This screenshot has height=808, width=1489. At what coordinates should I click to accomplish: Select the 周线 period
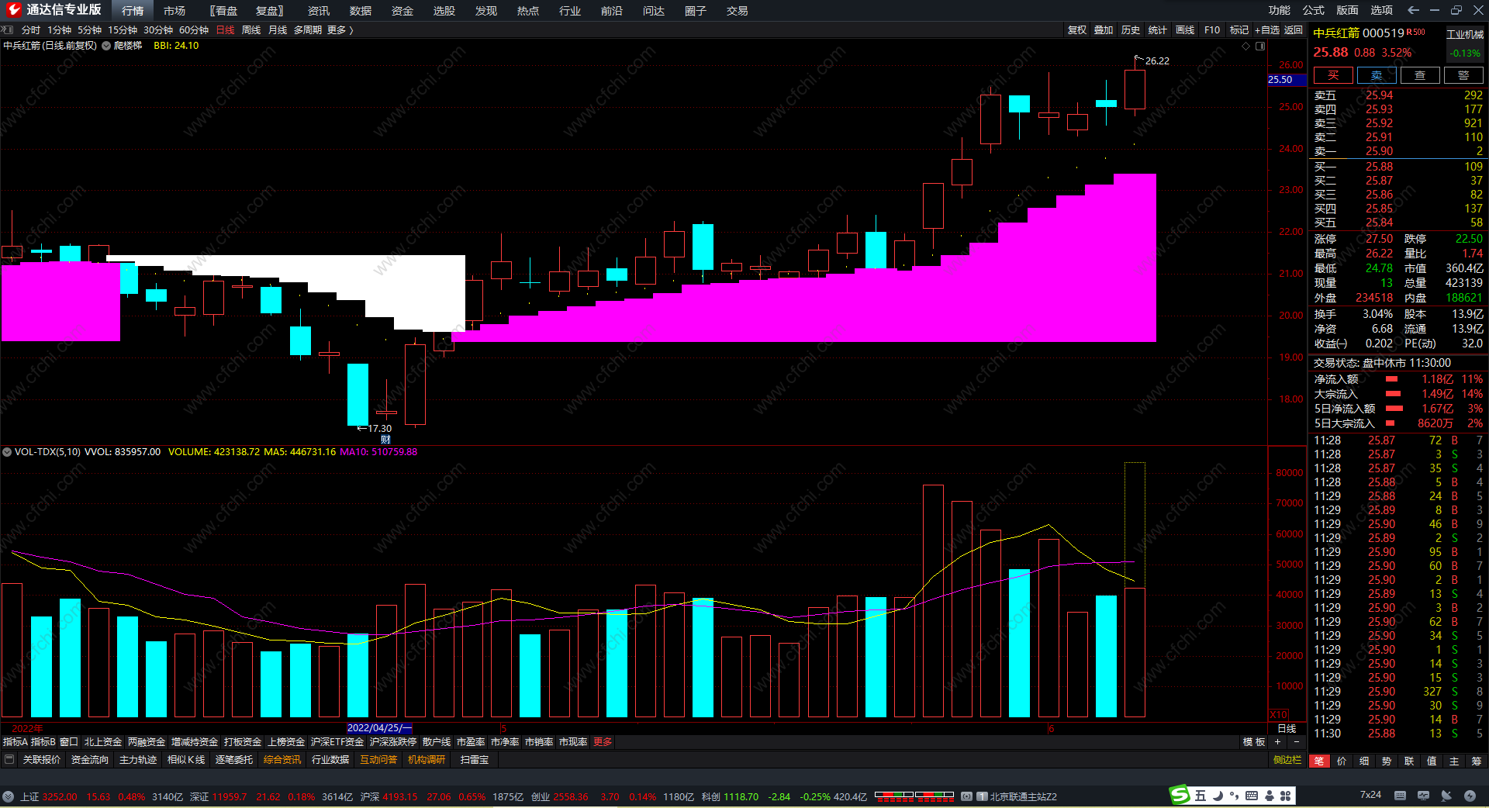(x=251, y=30)
